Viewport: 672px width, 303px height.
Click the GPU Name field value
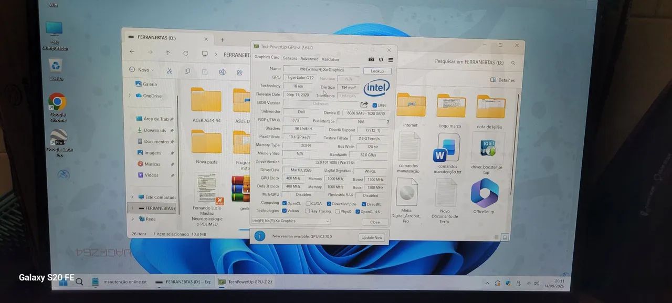(321, 69)
